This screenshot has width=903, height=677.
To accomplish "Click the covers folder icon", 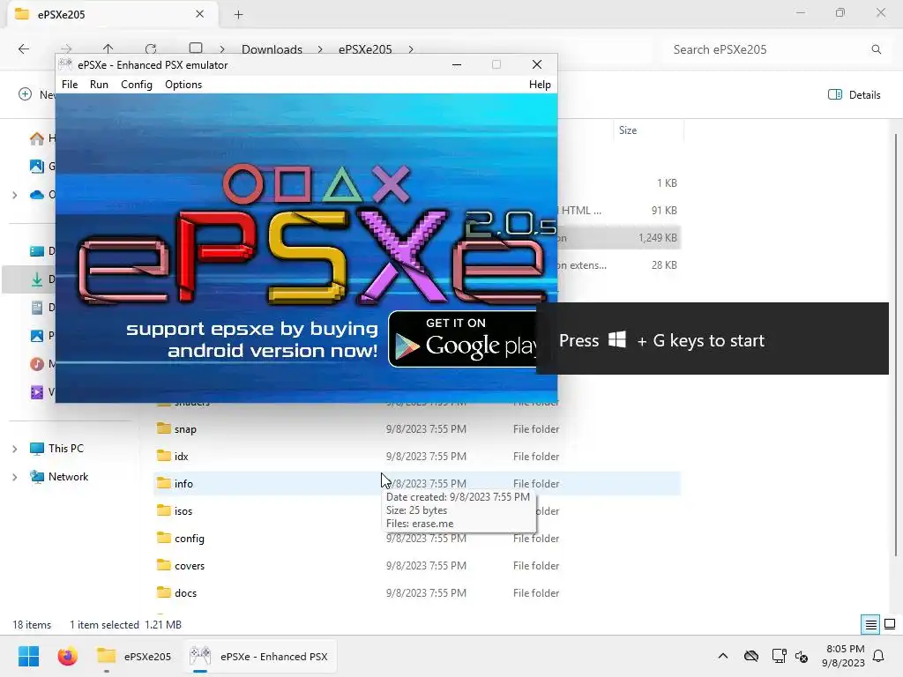I will click(164, 565).
